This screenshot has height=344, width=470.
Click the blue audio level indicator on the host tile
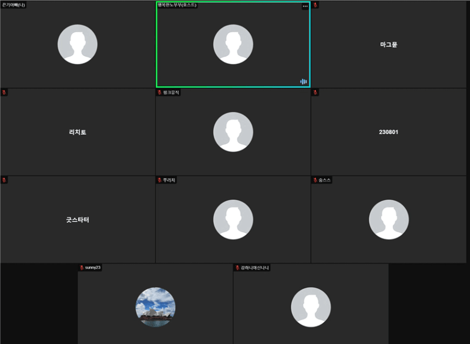pyautogui.click(x=303, y=81)
